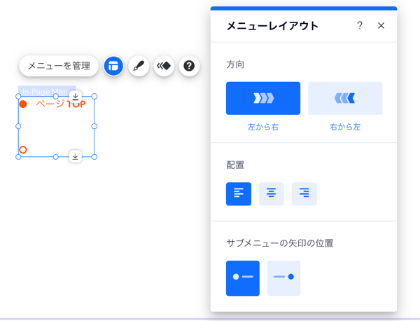Click the filled orange bullet next to ページTOP
This screenshot has height=321, width=420.
coord(23,104)
